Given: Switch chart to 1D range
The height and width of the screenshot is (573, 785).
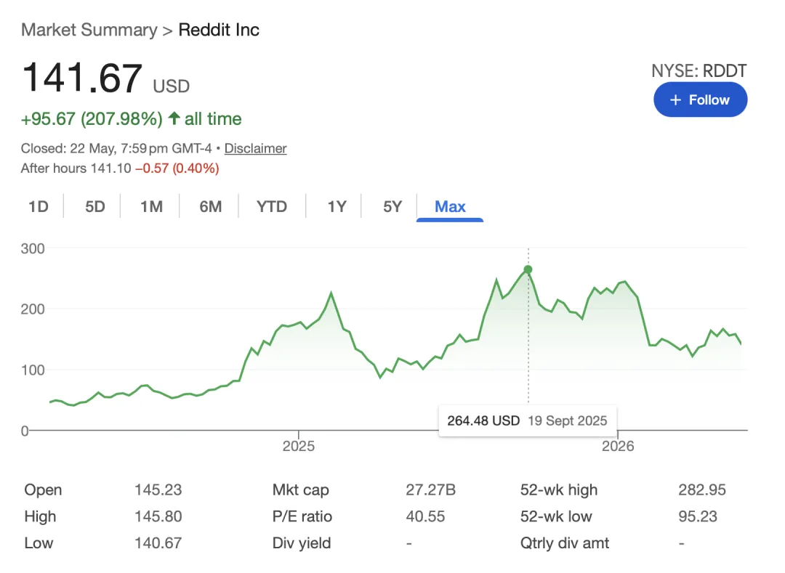Looking at the screenshot, I should [38, 206].
